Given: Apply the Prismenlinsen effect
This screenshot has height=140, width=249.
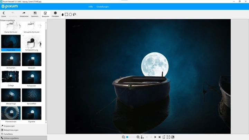Looking at the screenshot, I should point(11,114).
